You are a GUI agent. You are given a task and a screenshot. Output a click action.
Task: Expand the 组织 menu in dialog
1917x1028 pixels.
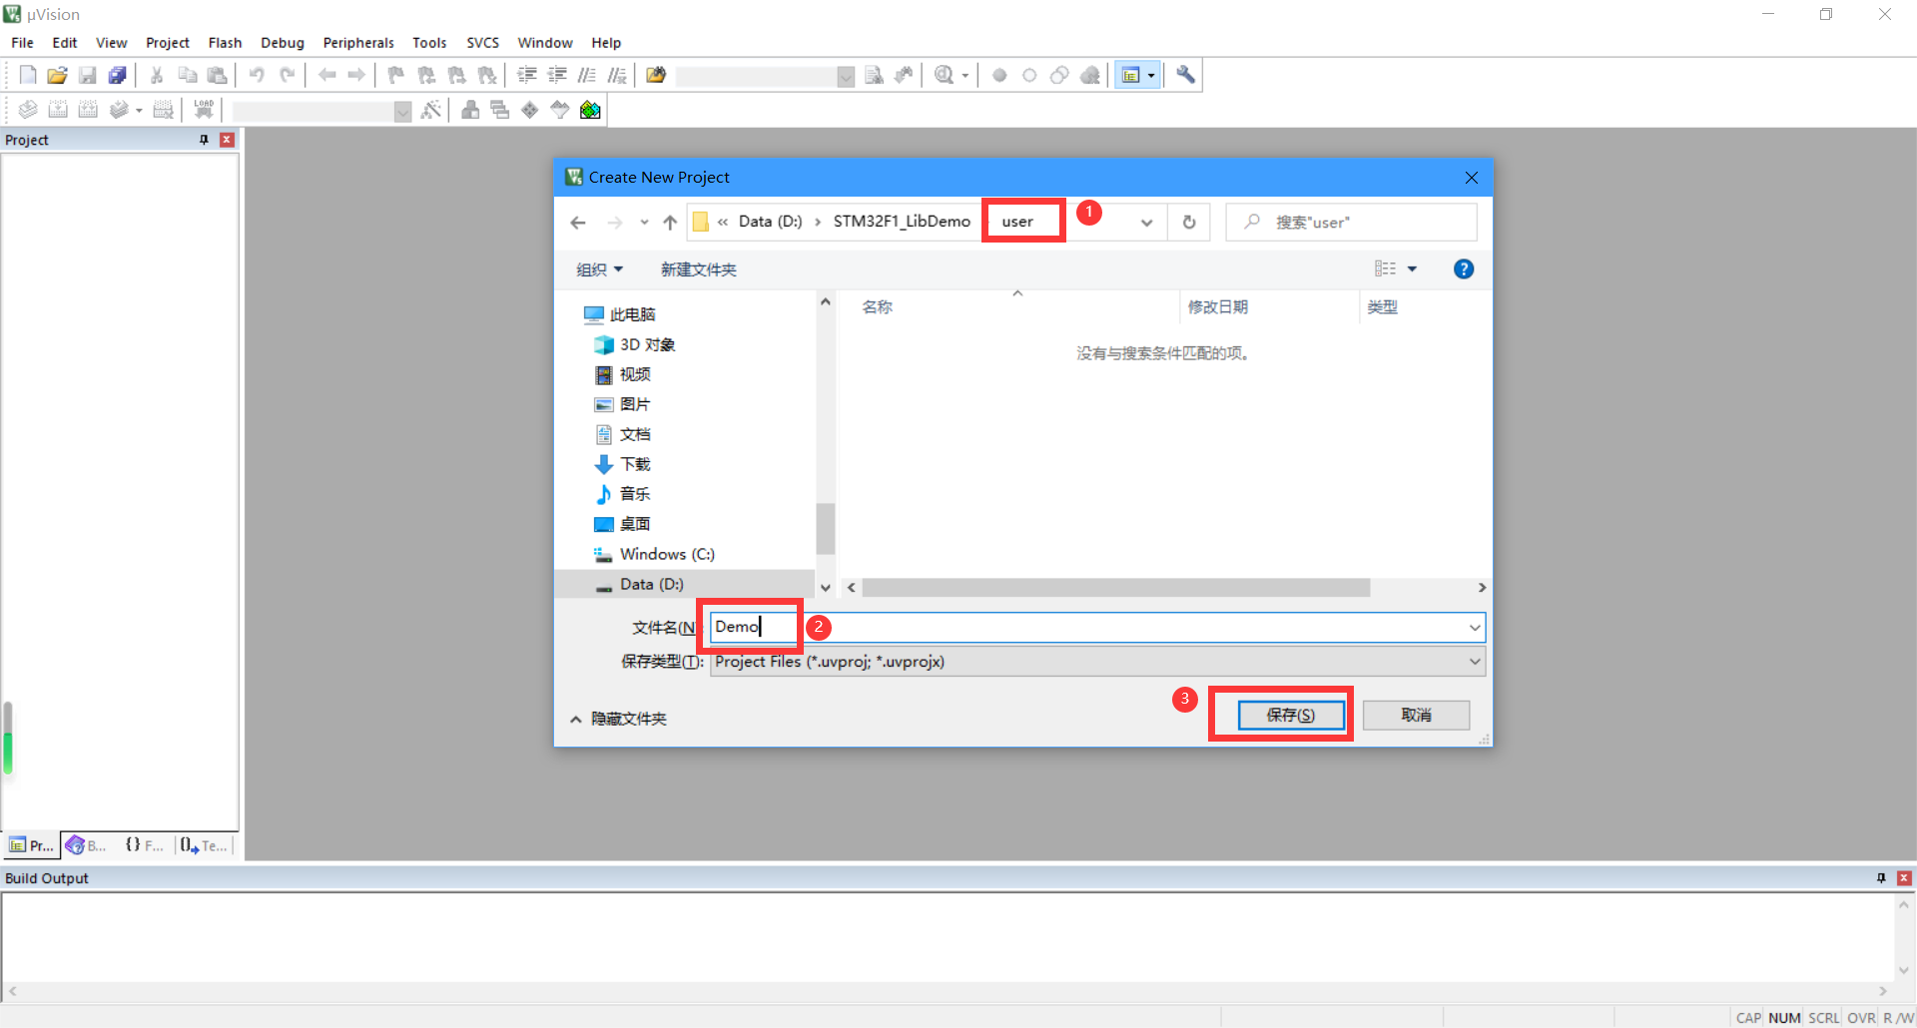[x=600, y=269]
